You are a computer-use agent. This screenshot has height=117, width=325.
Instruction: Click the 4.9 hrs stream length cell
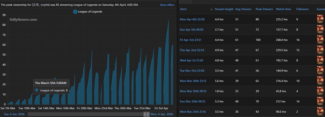click(219, 50)
